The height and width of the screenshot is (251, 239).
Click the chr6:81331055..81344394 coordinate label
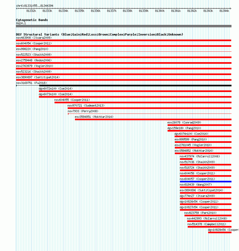[35, 6]
